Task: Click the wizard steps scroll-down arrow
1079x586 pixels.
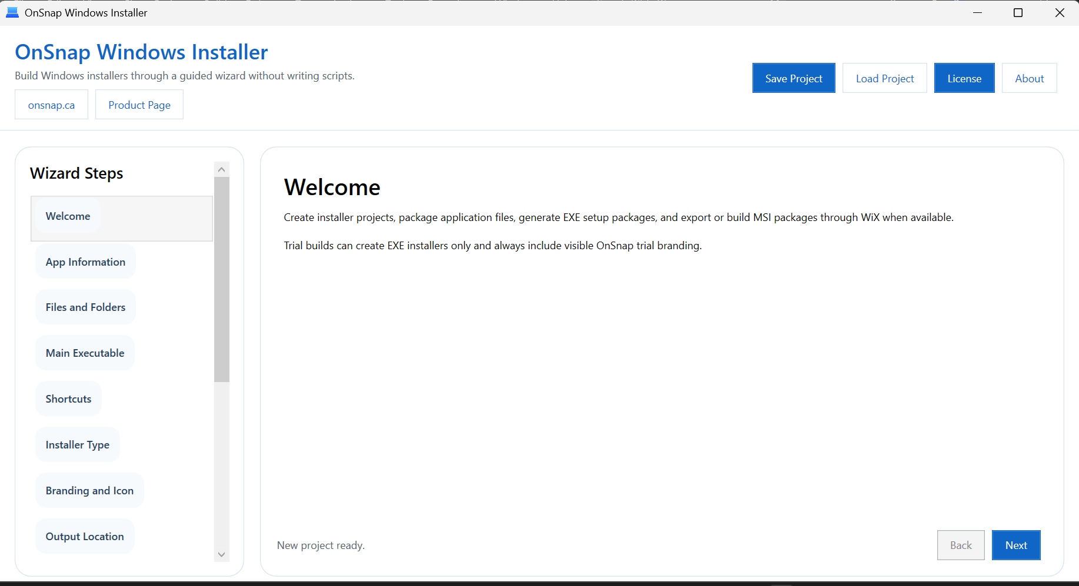Action: (222, 554)
